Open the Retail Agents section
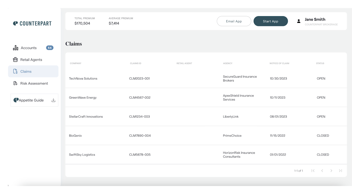 point(31,60)
